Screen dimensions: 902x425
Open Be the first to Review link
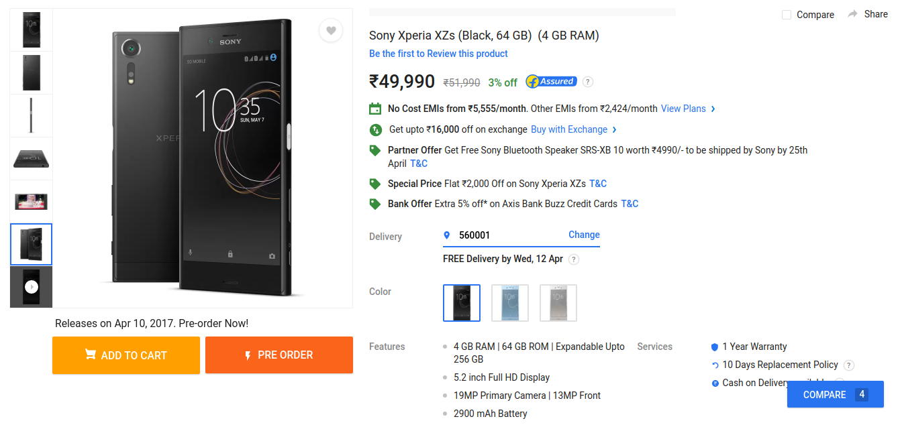[x=438, y=53]
